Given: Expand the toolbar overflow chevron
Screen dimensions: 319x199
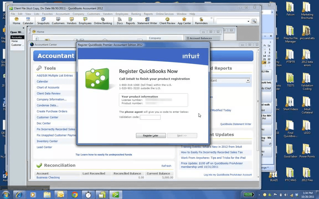Looking at the screenshot, I should pos(211,18).
